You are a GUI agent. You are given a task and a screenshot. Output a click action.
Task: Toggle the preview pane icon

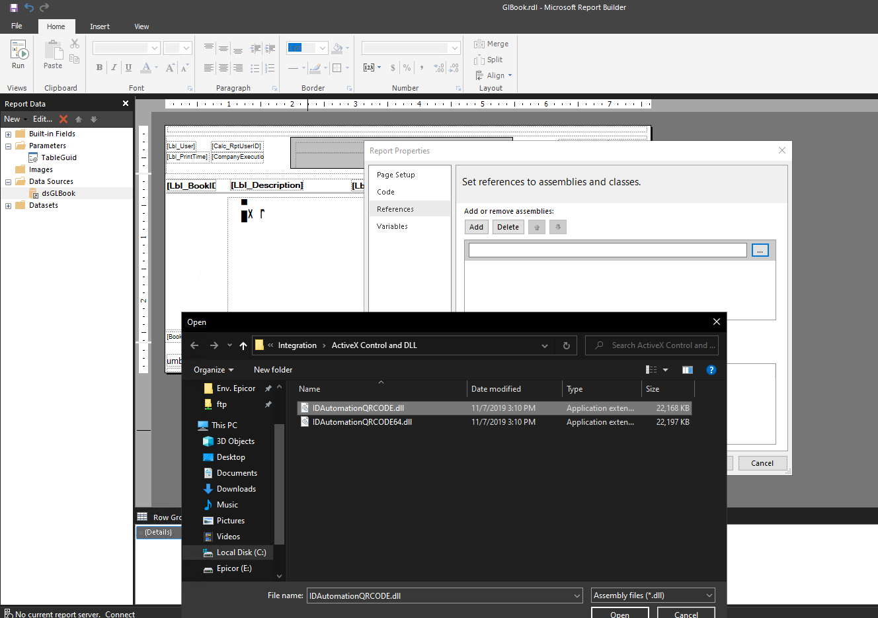[688, 370]
